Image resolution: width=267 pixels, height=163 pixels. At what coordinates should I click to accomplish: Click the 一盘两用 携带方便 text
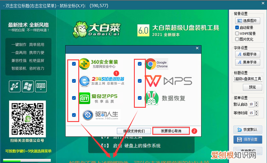[28, 53]
